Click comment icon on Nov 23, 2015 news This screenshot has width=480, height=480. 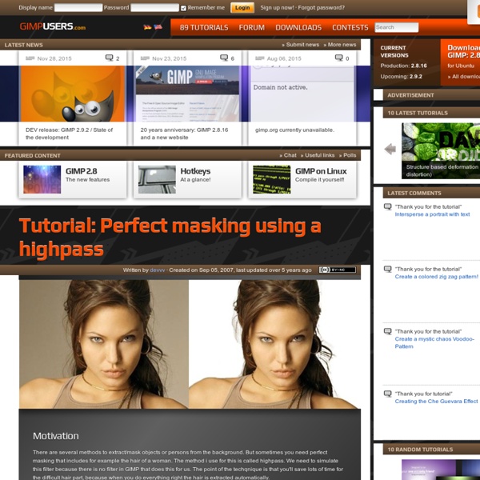[x=224, y=58]
